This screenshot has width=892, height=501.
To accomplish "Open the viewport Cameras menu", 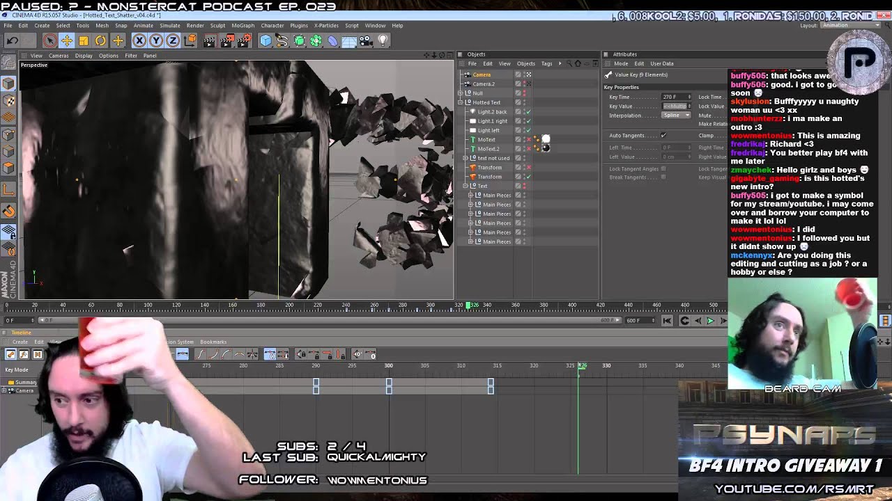I will tap(59, 56).
